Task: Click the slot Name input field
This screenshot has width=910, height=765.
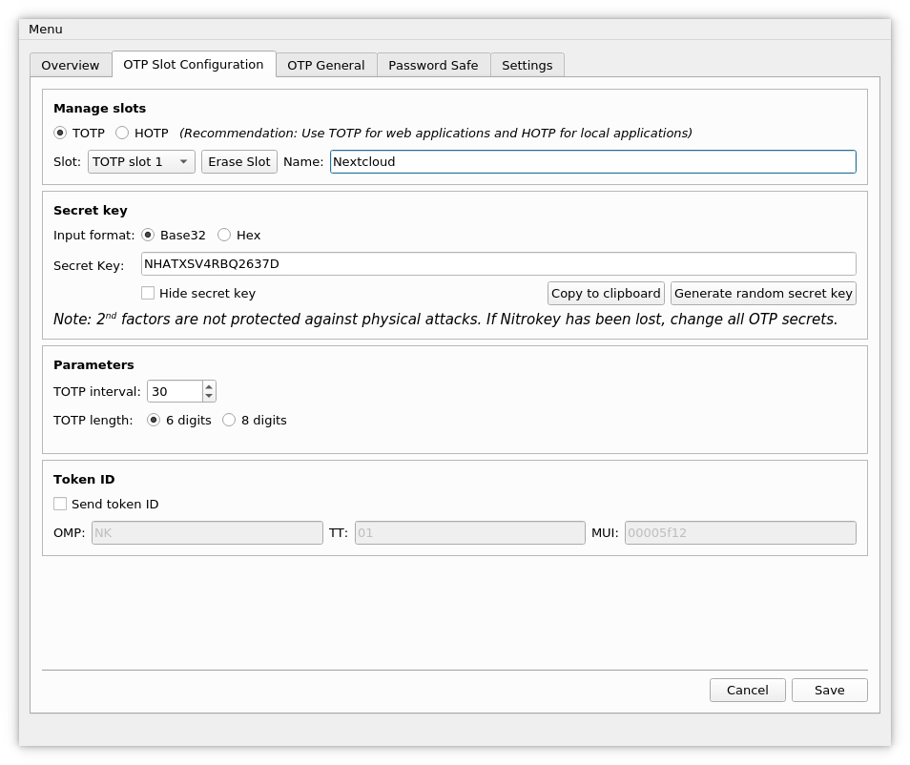Action: (592, 162)
